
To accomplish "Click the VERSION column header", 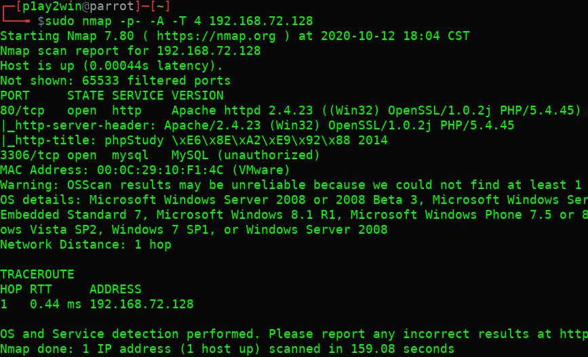I will pos(197,96).
